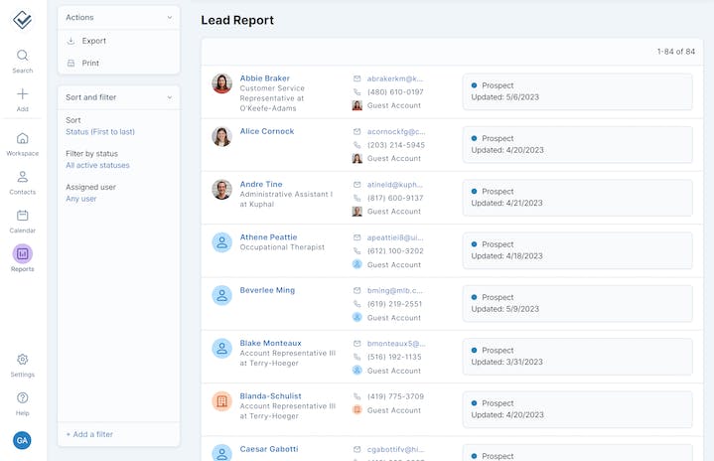Open Calendar in the sidebar
This screenshot has height=461, width=714.
pyautogui.click(x=22, y=222)
